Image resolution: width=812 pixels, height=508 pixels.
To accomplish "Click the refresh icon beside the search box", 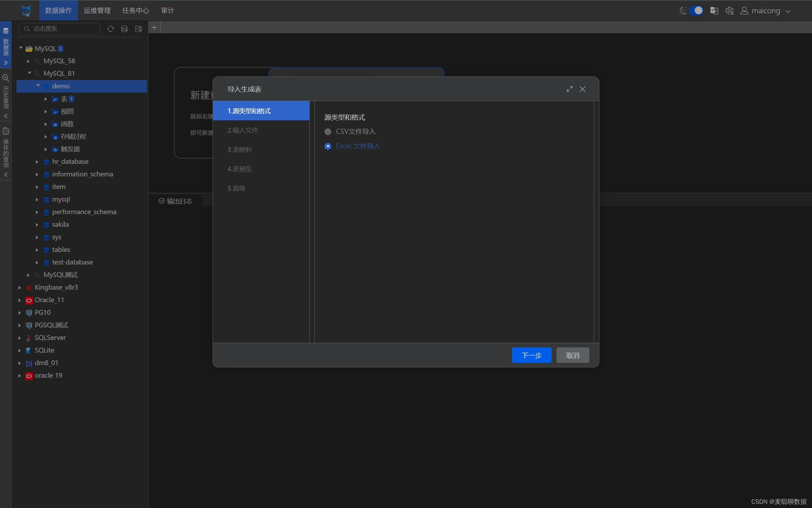I will tap(111, 29).
